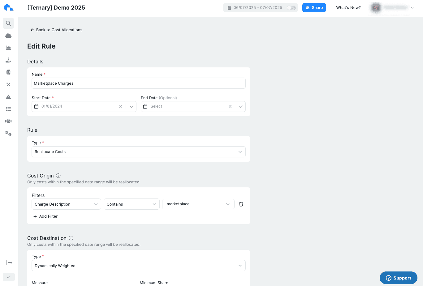This screenshot has width=423, height=286.
Task: Open the End Date dropdown chevron
Action: [241, 106]
